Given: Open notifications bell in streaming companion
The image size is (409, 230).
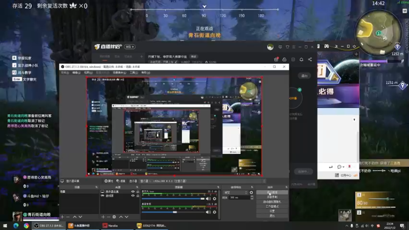Looking at the screenshot, I should click(x=301, y=59).
